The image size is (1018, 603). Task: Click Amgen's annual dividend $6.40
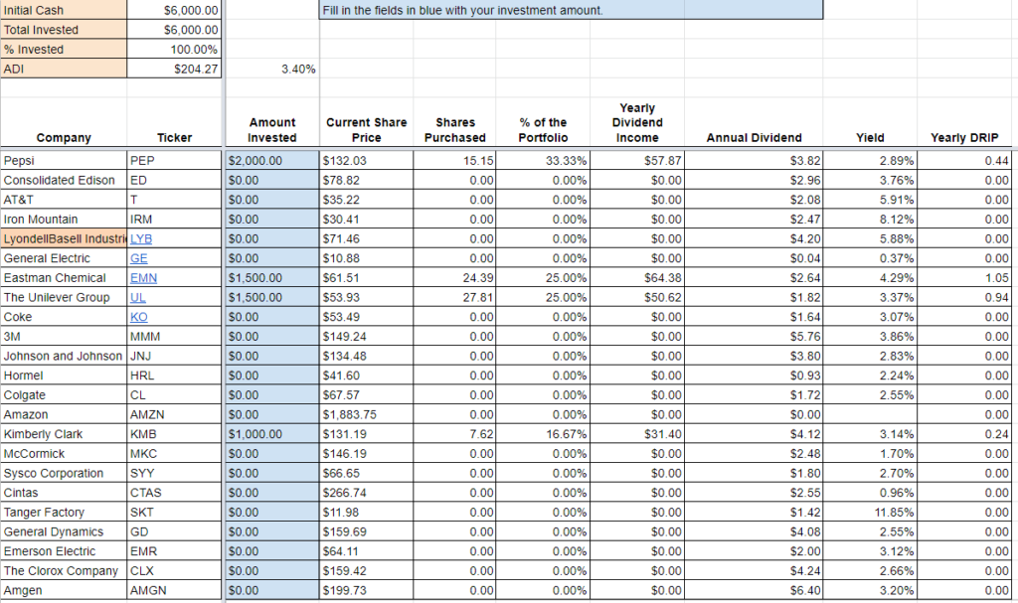(754, 590)
